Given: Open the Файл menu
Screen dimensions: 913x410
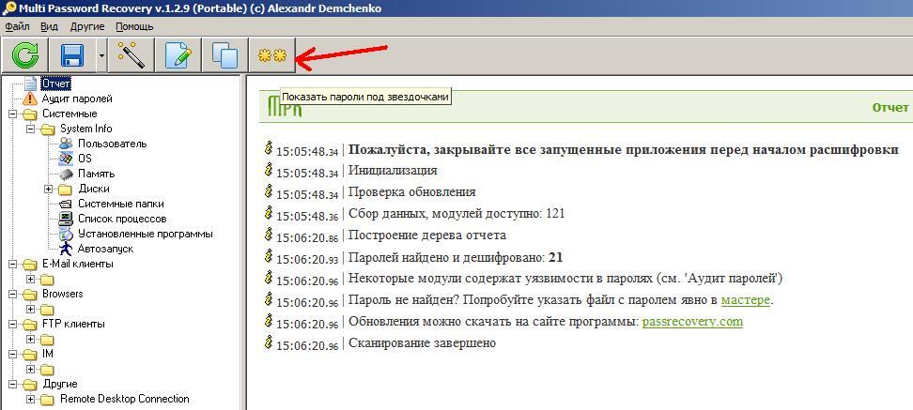Looking at the screenshot, I should [17, 27].
